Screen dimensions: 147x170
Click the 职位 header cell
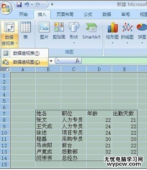pyautogui.click(x=74, y=114)
